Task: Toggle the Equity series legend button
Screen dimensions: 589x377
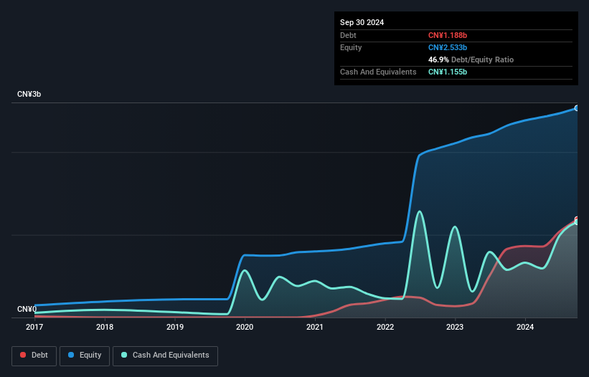Action: (x=85, y=355)
